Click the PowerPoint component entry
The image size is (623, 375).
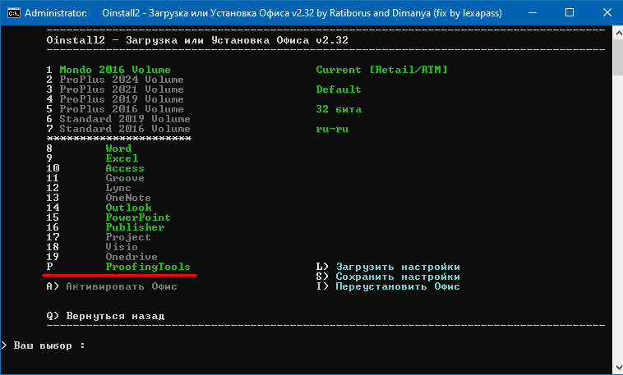138,217
